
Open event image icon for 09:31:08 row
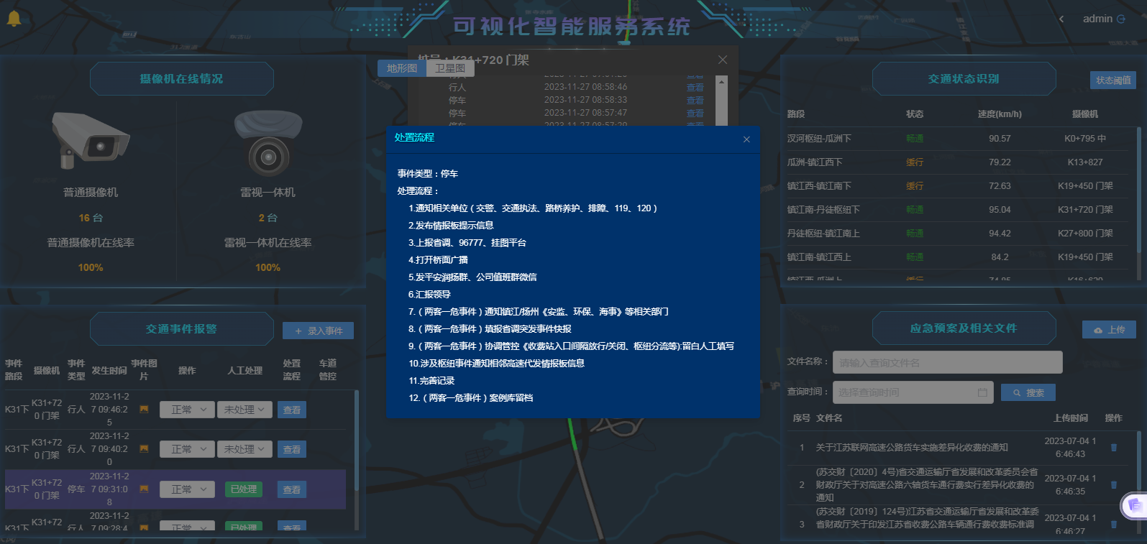144,489
